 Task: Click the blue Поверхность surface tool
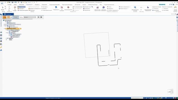(x=56, y=8)
